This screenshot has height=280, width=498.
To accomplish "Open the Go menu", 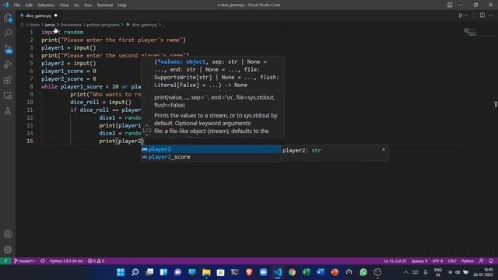I will 76,5.
